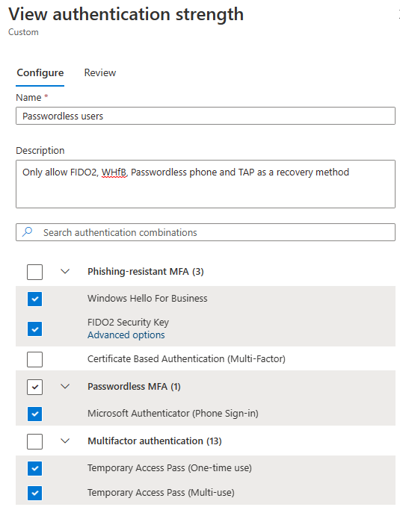Uncheck Windows Hello For Business
The height and width of the screenshot is (507, 400).
click(34, 299)
